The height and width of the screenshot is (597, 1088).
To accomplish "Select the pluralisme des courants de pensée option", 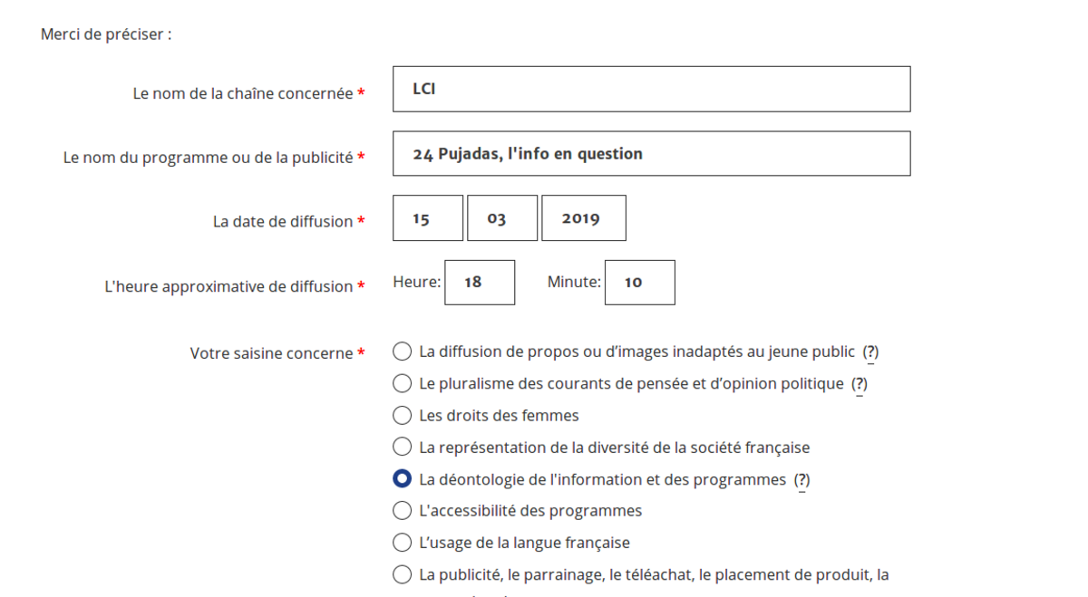I will (x=402, y=383).
